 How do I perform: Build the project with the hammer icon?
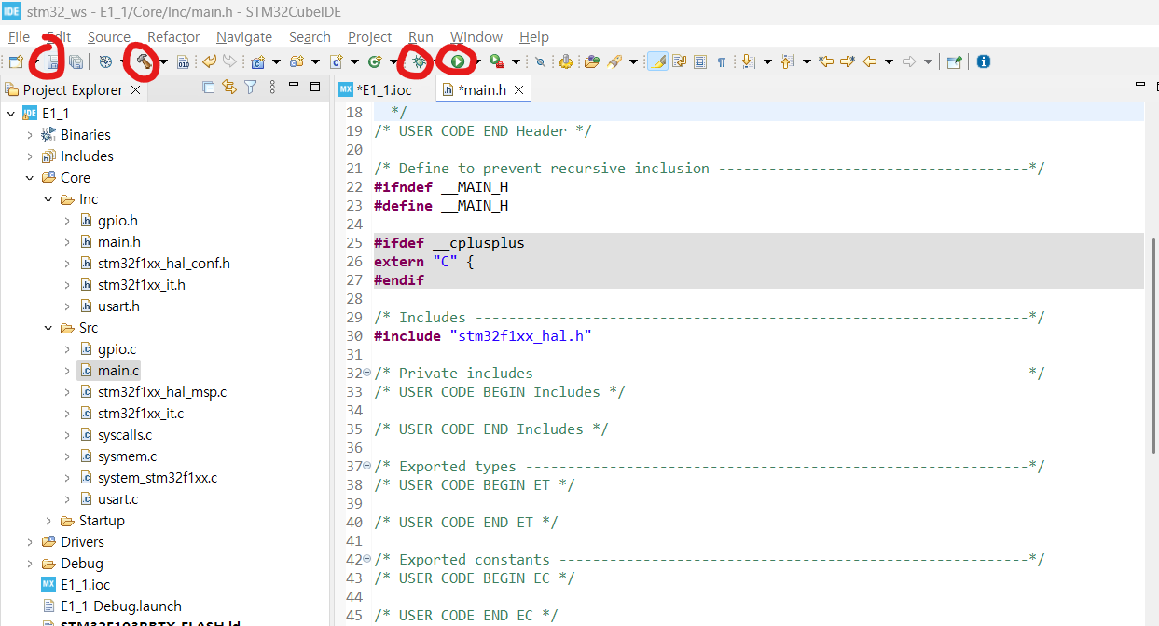(144, 61)
